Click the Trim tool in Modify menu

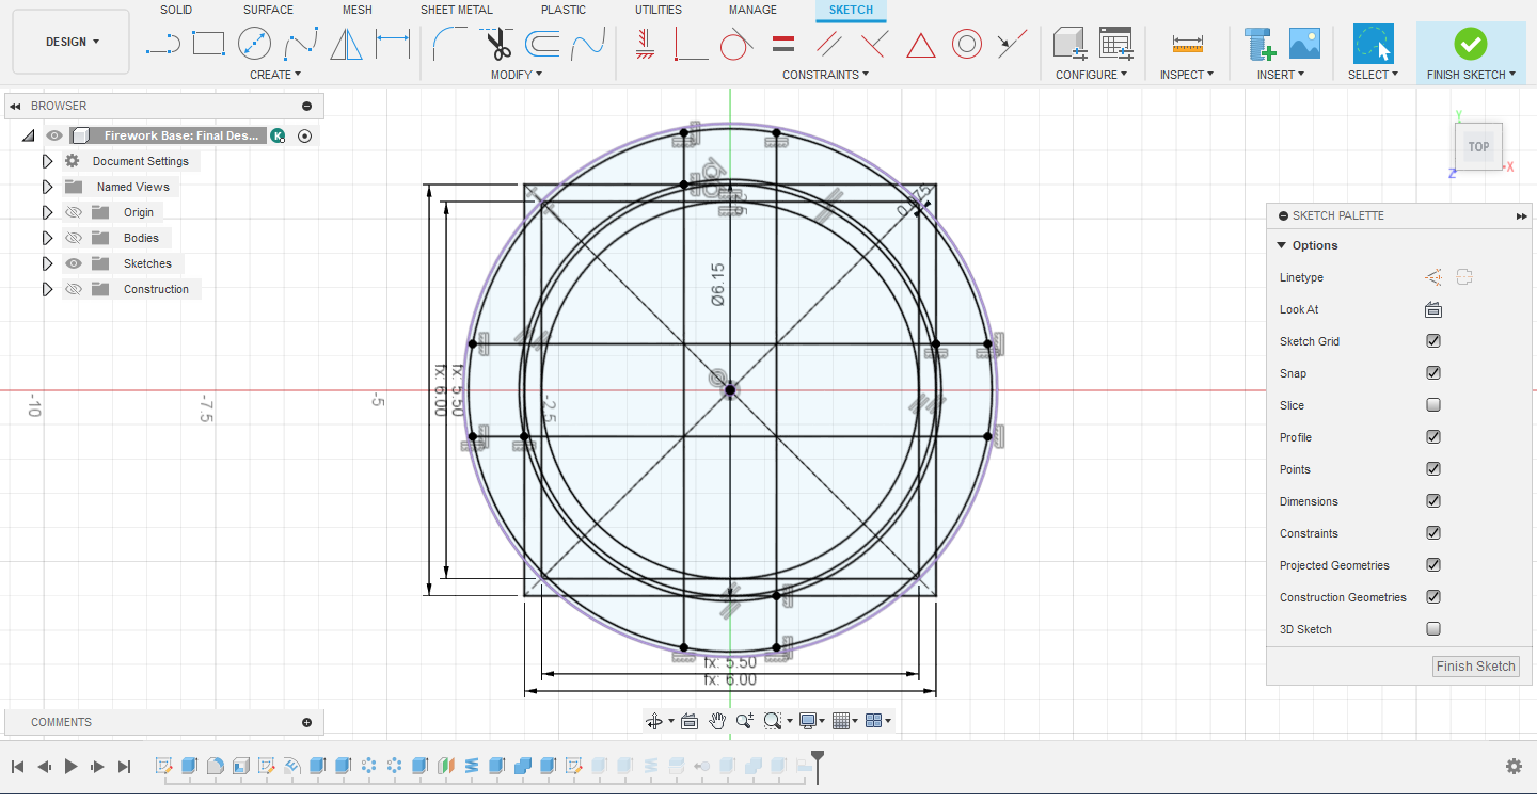[498, 43]
